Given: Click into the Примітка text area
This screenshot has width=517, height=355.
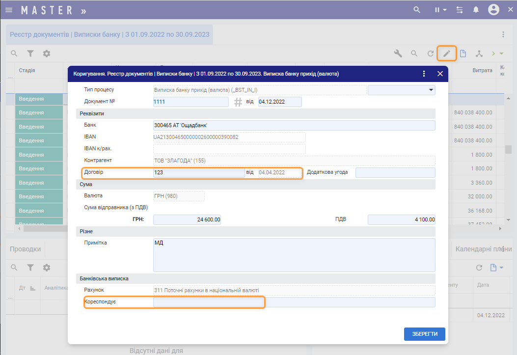Looking at the screenshot, I should pyautogui.click(x=294, y=255).
